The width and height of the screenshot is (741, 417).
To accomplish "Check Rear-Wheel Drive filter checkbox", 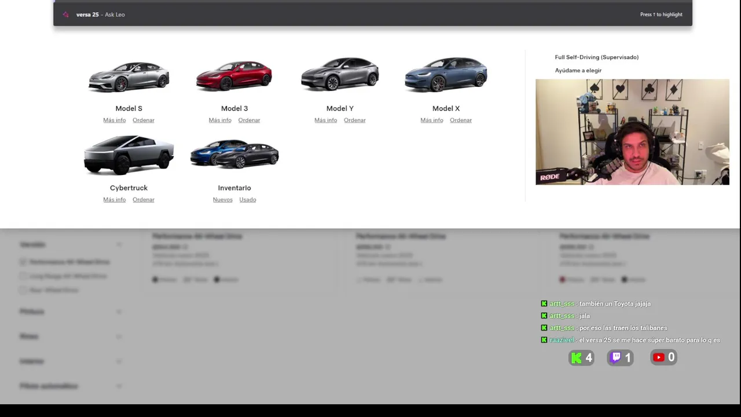I will click(x=23, y=290).
